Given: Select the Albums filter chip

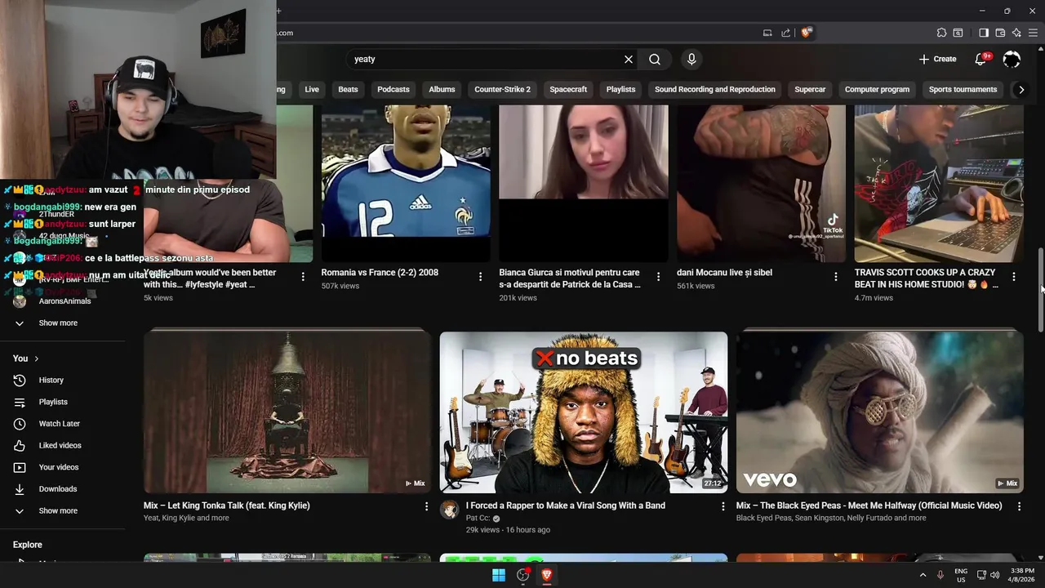Looking at the screenshot, I should [442, 90].
